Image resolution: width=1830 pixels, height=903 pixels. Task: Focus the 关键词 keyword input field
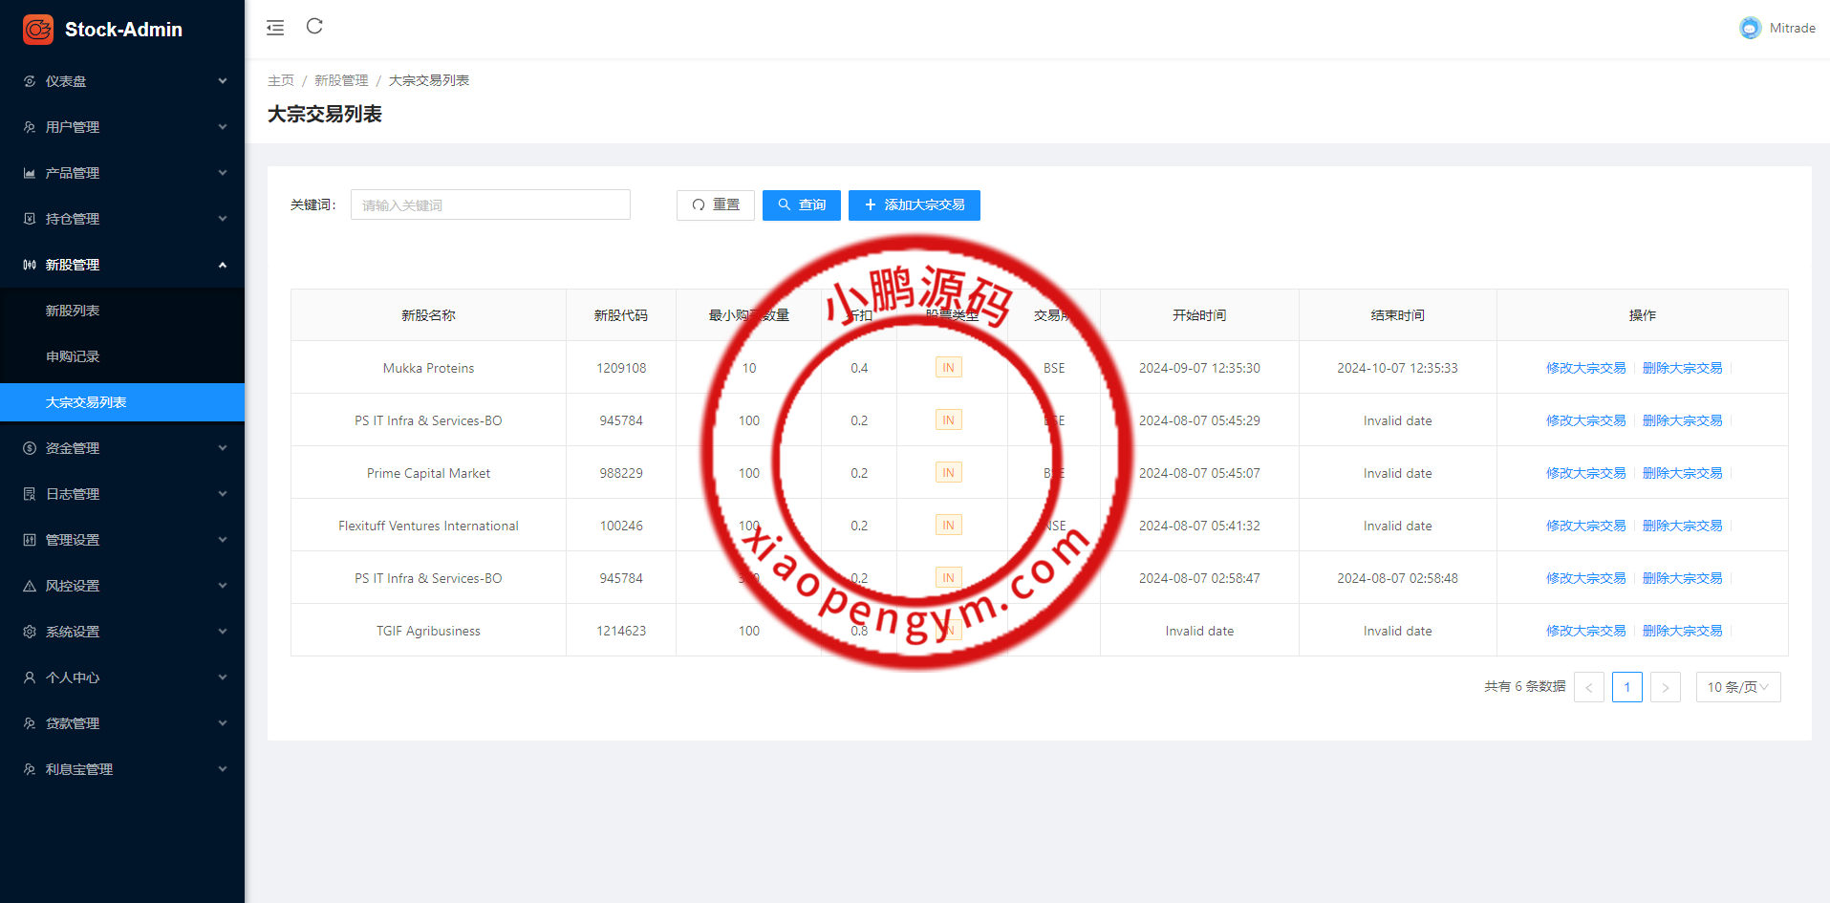[x=490, y=205]
